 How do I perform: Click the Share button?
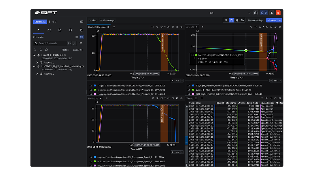[x=272, y=21]
